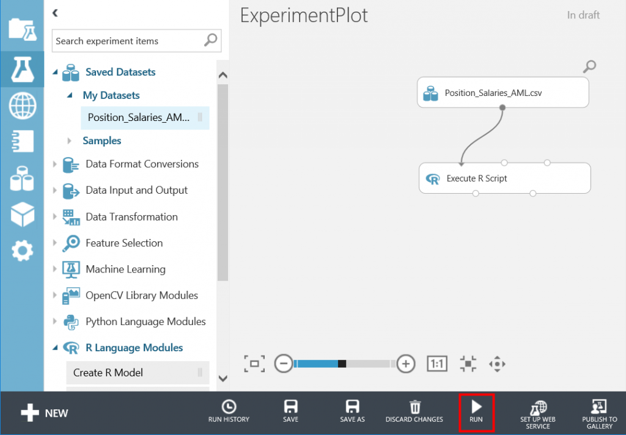Zoom out with the minus button
The height and width of the screenshot is (435, 626).
pyautogui.click(x=284, y=364)
